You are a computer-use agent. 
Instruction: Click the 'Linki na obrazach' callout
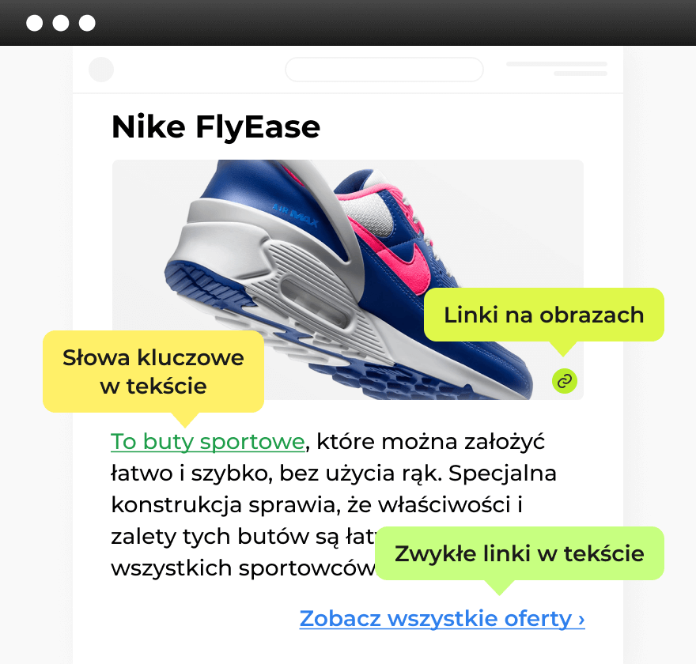544,315
